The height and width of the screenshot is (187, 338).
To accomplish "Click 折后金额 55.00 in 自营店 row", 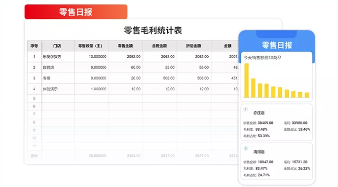I will click(x=204, y=68).
